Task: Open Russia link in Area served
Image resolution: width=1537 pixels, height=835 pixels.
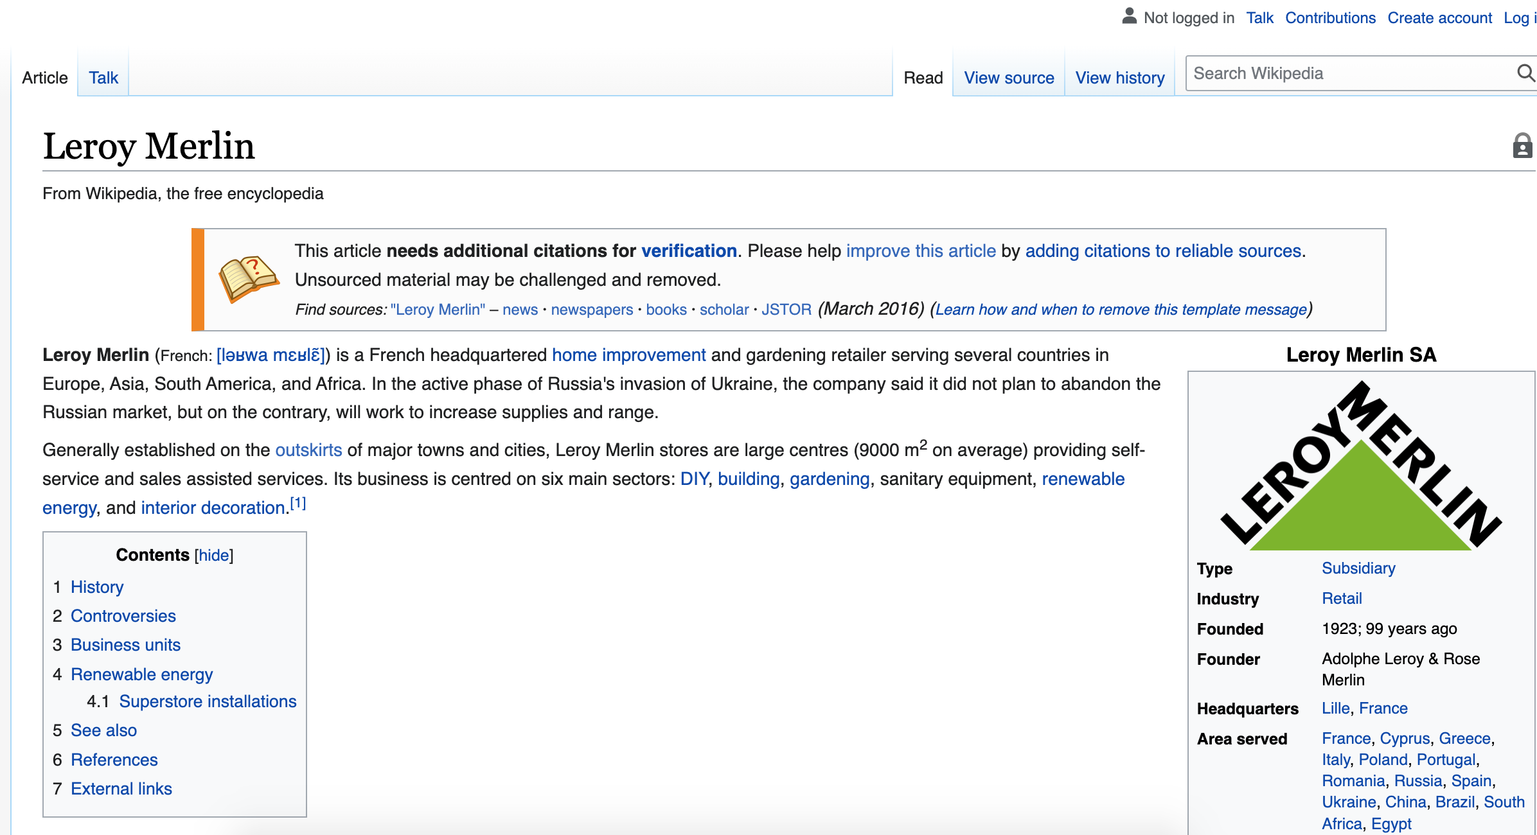Action: [1418, 781]
